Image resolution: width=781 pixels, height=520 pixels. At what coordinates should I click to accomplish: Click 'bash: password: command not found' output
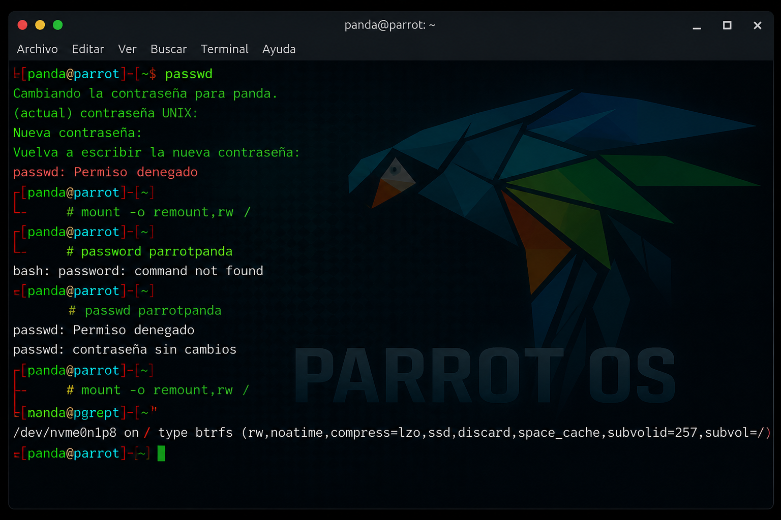(x=138, y=271)
